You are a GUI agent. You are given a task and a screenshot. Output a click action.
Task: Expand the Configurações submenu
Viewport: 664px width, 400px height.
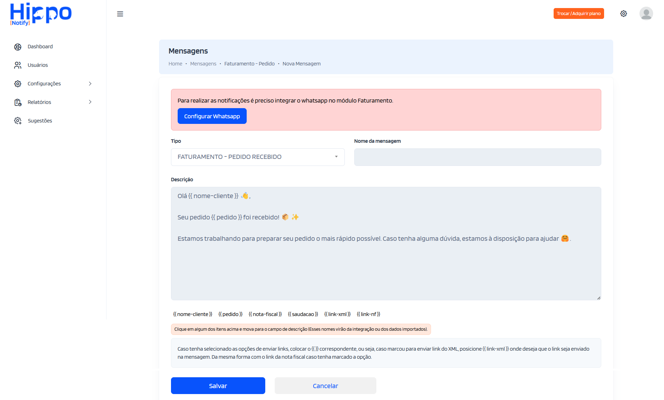click(x=90, y=84)
